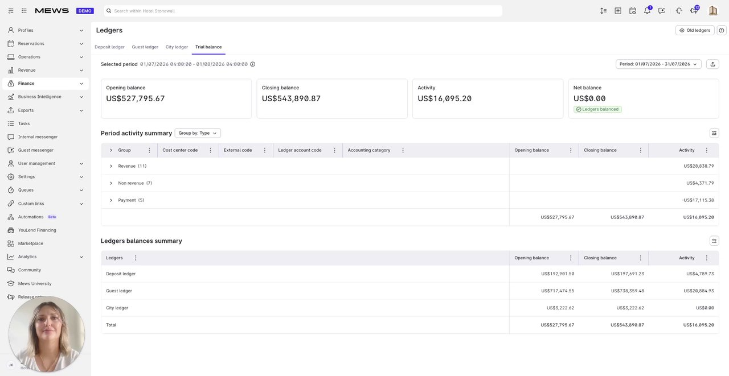Open Group column options menu
The height and width of the screenshot is (376, 729).
click(150, 150)
